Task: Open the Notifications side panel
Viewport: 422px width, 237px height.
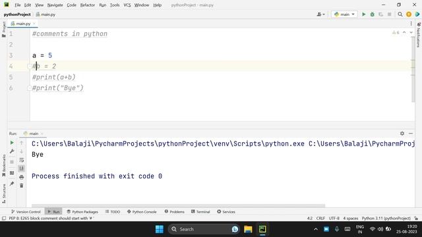Action: tap(419, 35)
